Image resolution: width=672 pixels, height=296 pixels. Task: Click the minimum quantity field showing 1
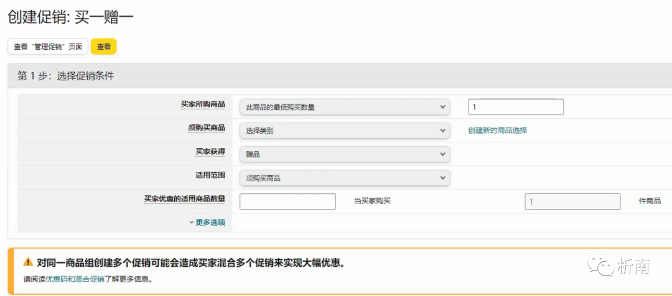(x=516, y=107)
